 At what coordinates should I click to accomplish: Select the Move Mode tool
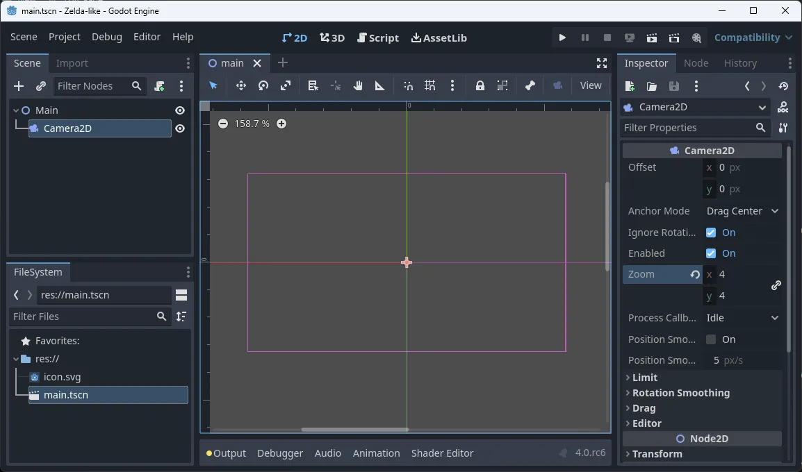point(241,85)
